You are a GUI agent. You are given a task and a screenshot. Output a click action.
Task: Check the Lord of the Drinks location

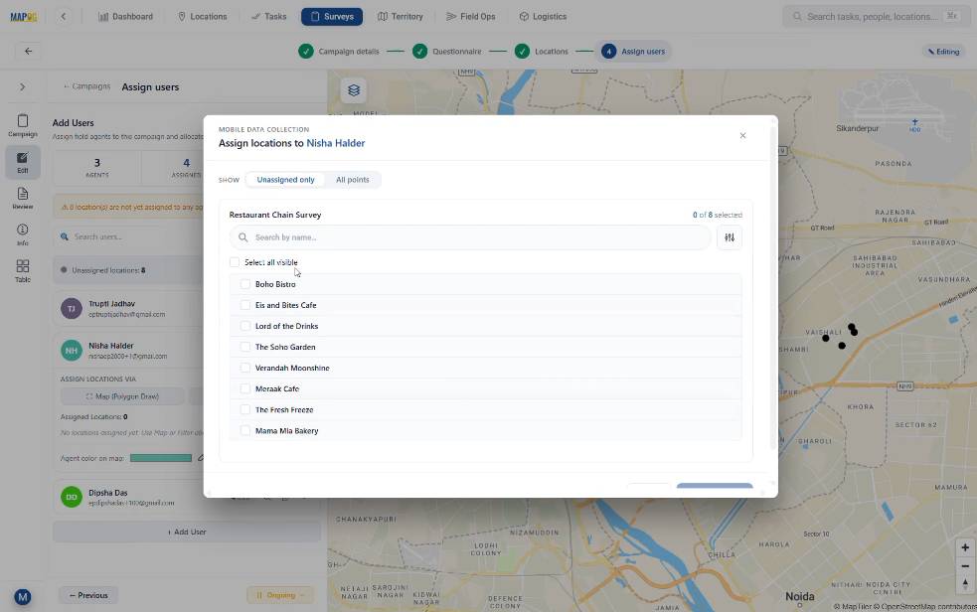(x=244, y=326)
